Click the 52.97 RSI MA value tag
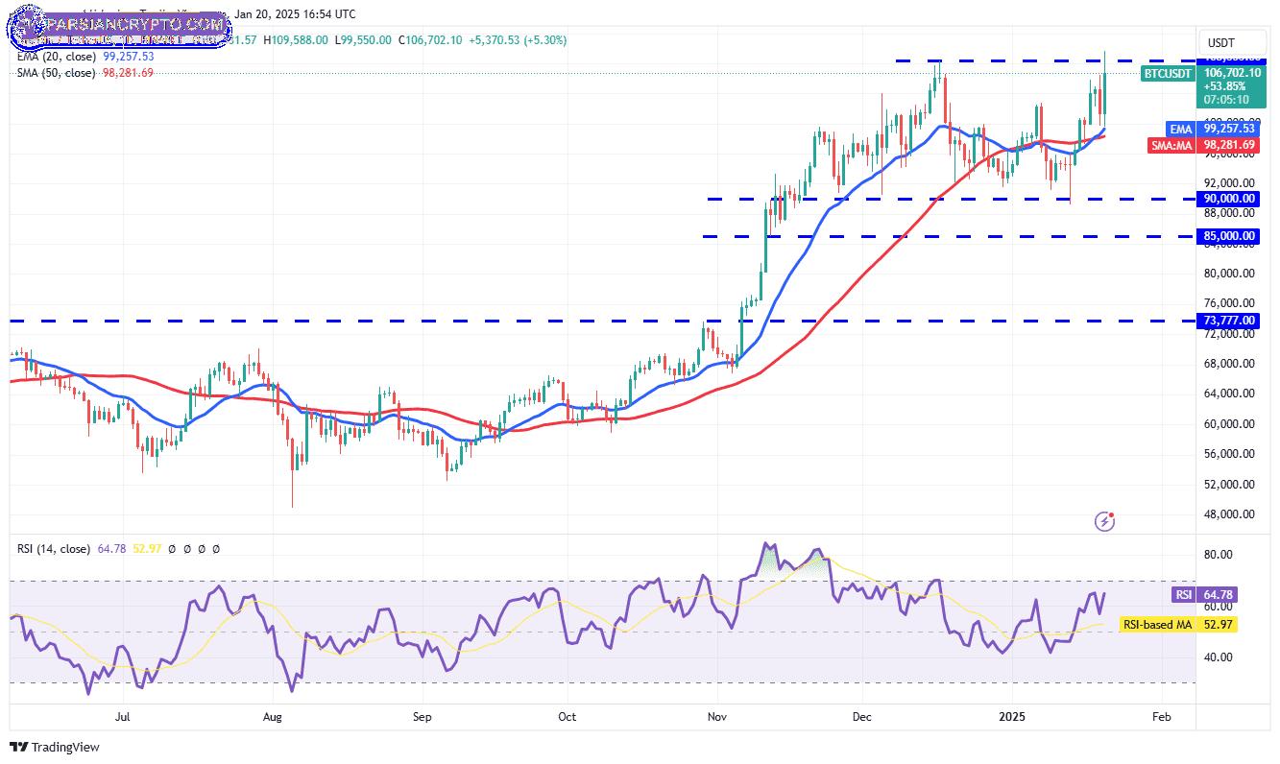The height and width of the screenshot is (764, 1280). [1217, 625]
